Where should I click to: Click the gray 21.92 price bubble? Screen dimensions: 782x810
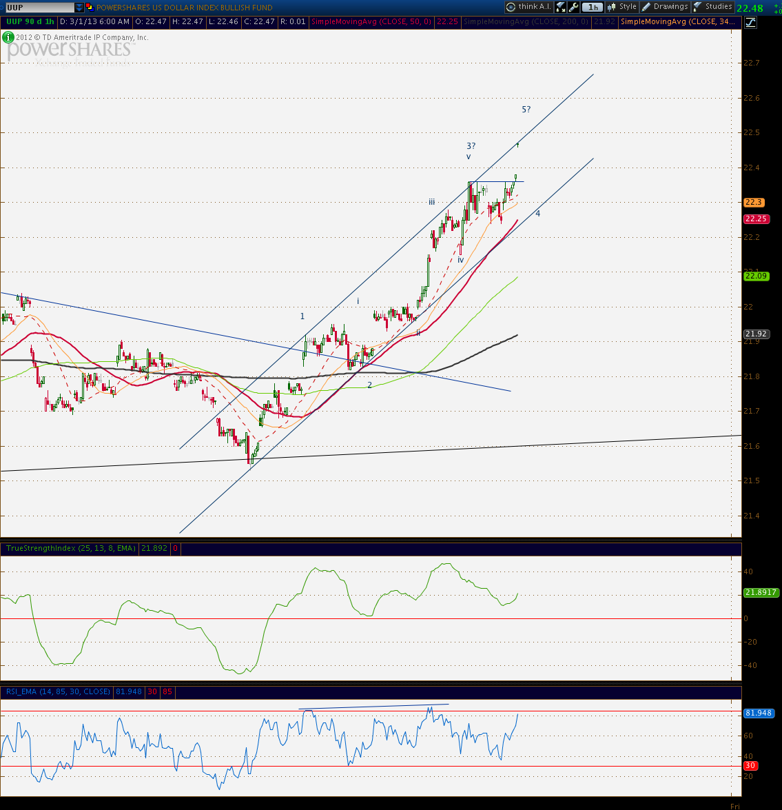[x=757, y=334]
